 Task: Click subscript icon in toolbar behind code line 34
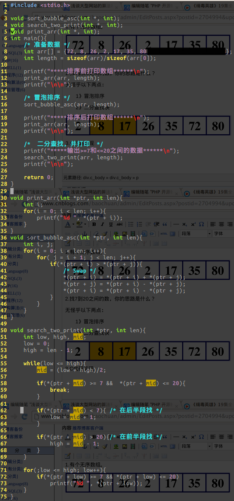[184, 224]
